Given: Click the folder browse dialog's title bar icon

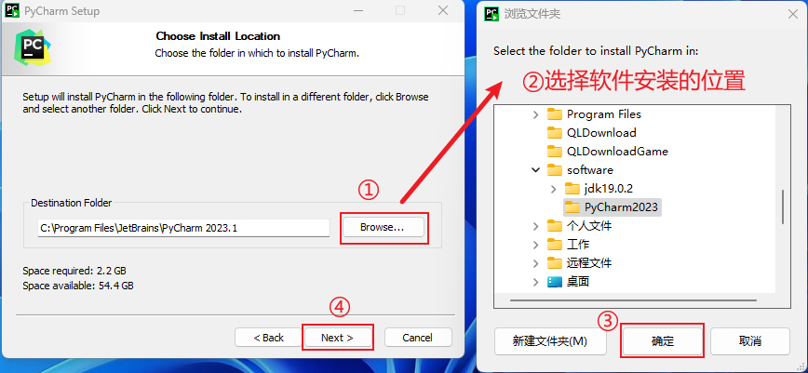Looking at the screenshot, I should point(492,13).
